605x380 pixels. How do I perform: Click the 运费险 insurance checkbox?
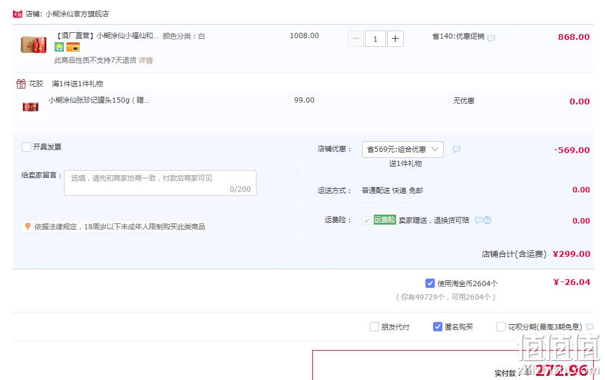point(367,220)
